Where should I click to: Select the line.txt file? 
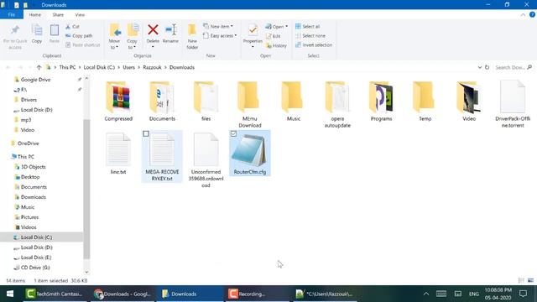click(x=118, y=154)
